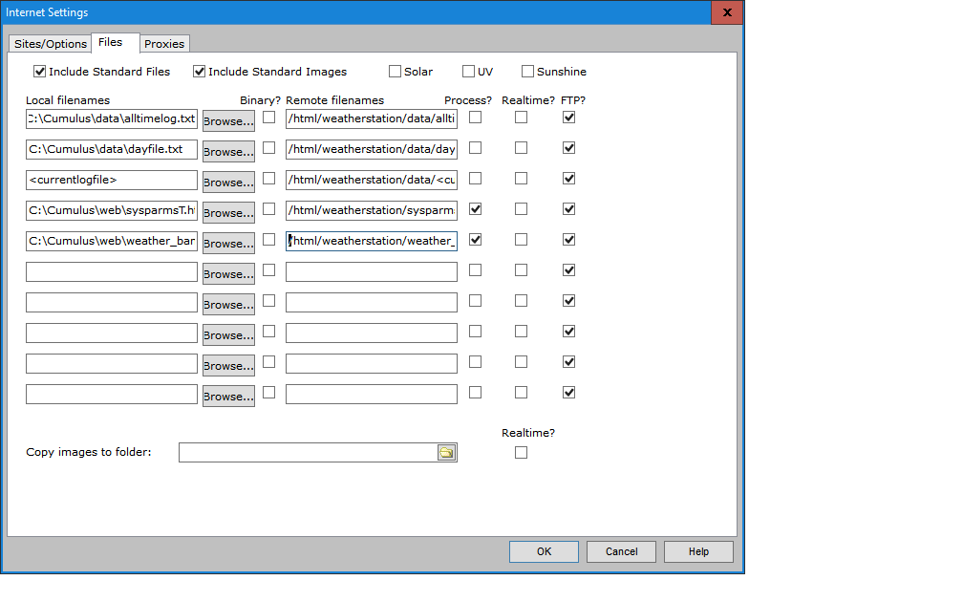Click folder icon beside Copy images field
The width and height of the screenshot is (963, 602).
(446, 453)
